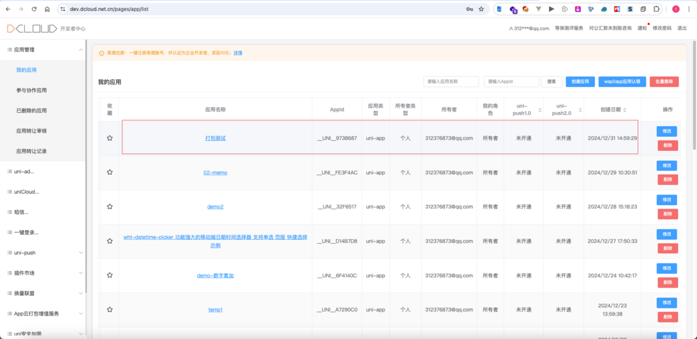Screen dimensions: 697x339
Task: Expand App云打包增值服务 in the sidebar
Action: pos(43,313)
